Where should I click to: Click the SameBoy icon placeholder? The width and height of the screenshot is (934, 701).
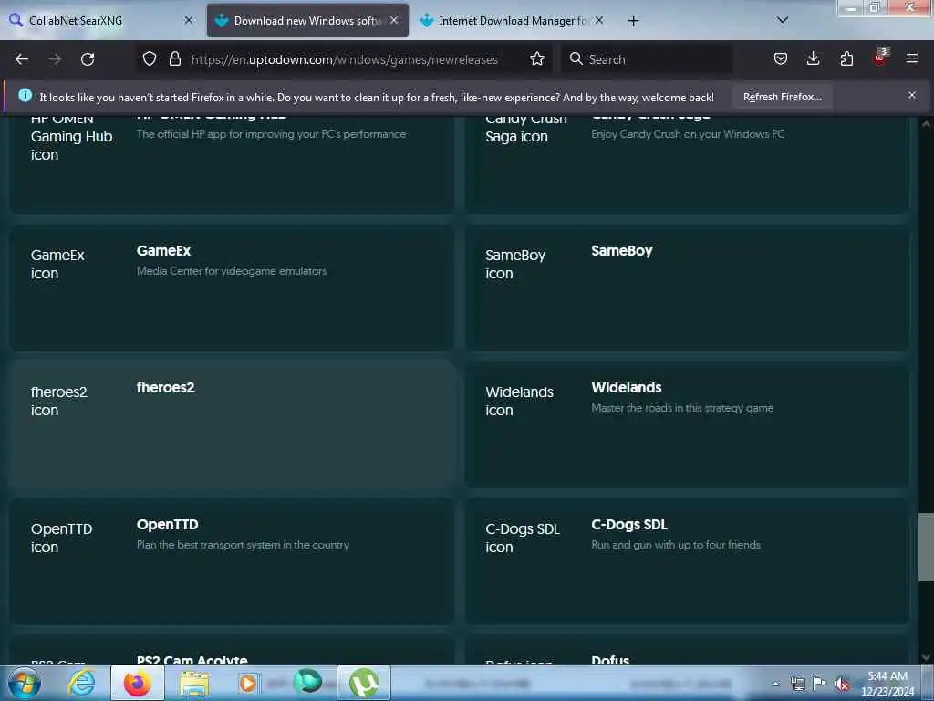[x=515, y=264]
